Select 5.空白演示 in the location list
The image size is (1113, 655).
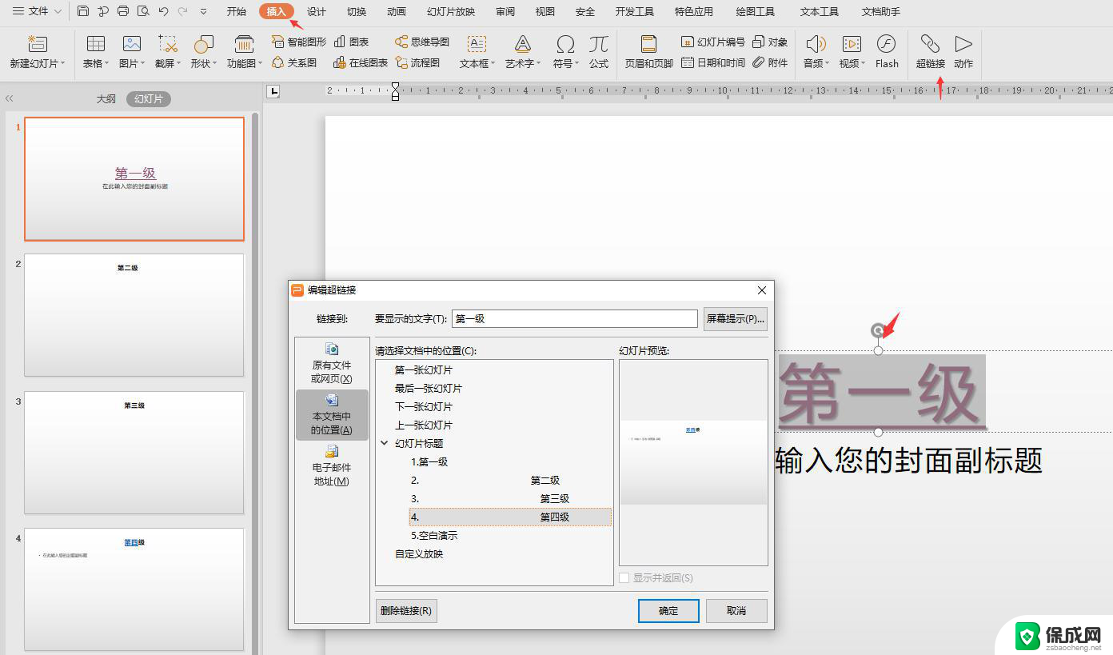434,535
